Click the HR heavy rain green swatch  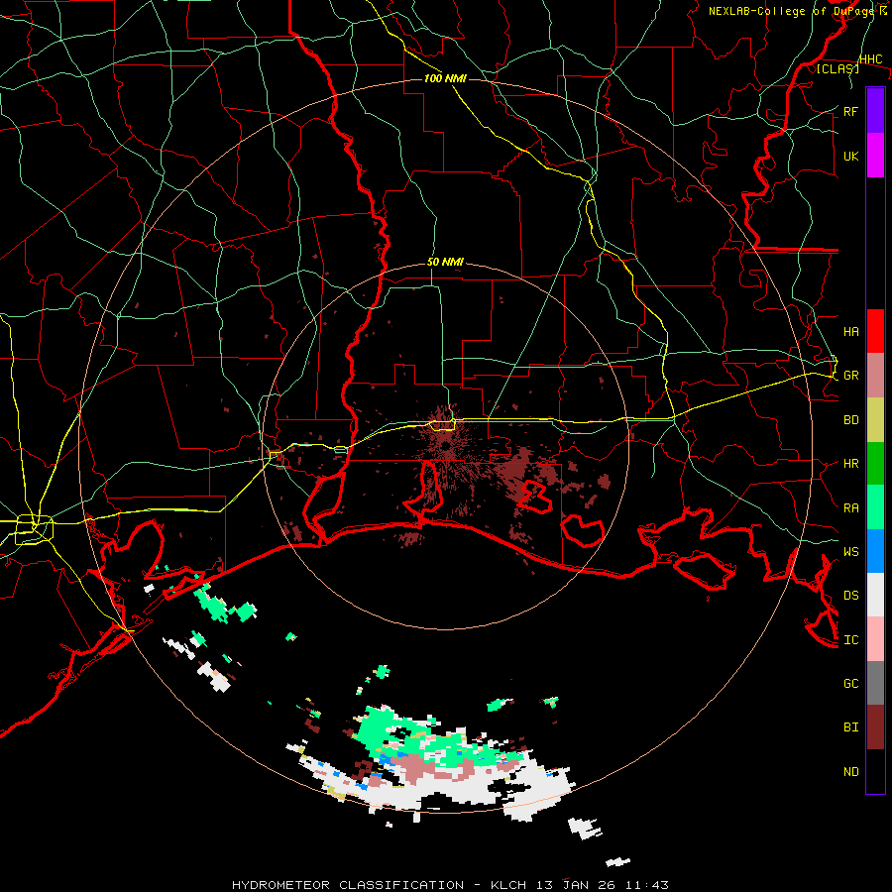tap(875, 463)
